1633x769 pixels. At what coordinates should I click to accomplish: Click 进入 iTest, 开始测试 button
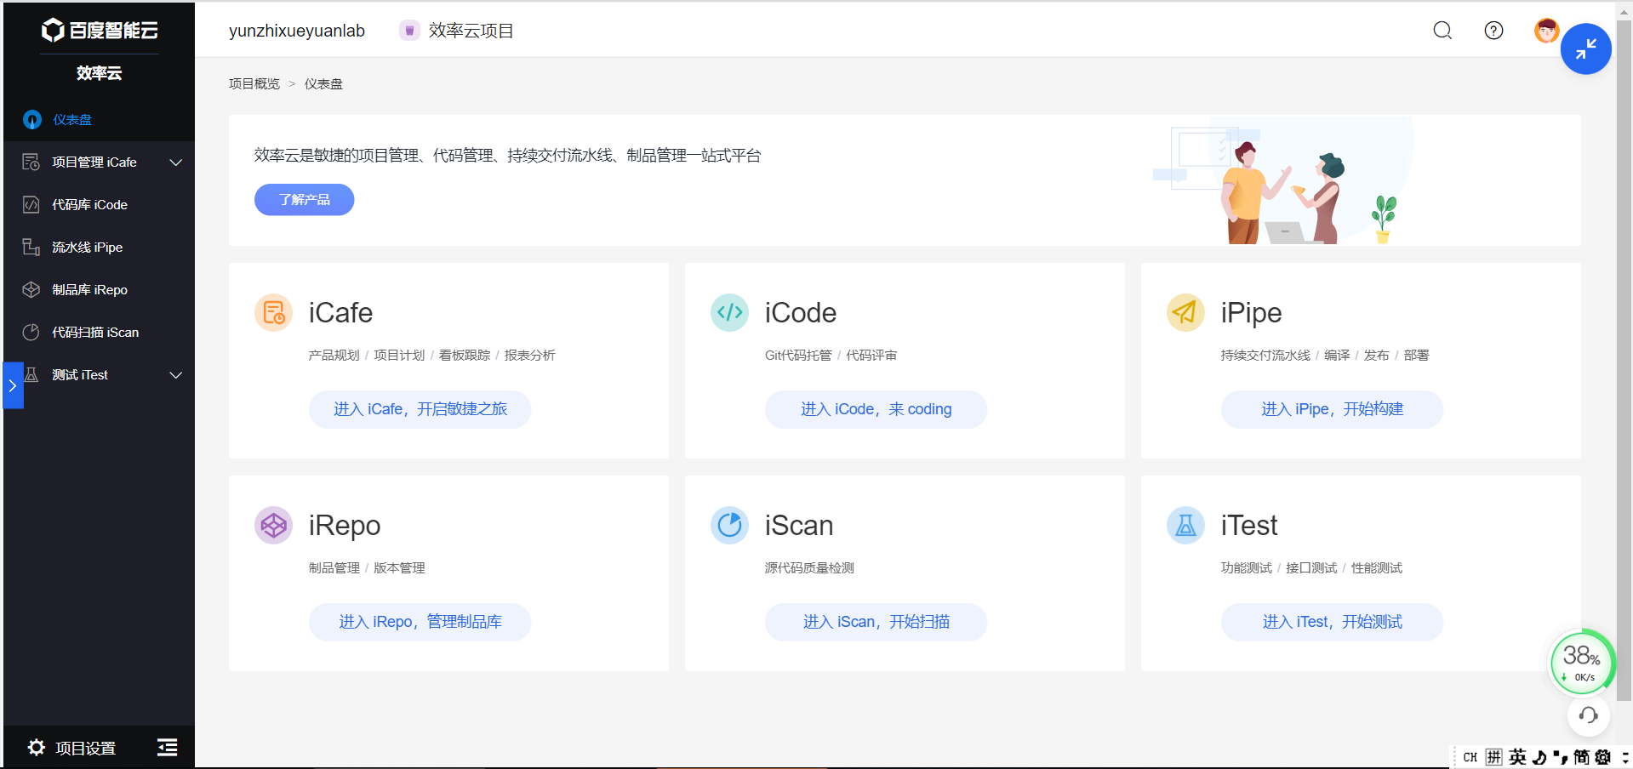1332,622
